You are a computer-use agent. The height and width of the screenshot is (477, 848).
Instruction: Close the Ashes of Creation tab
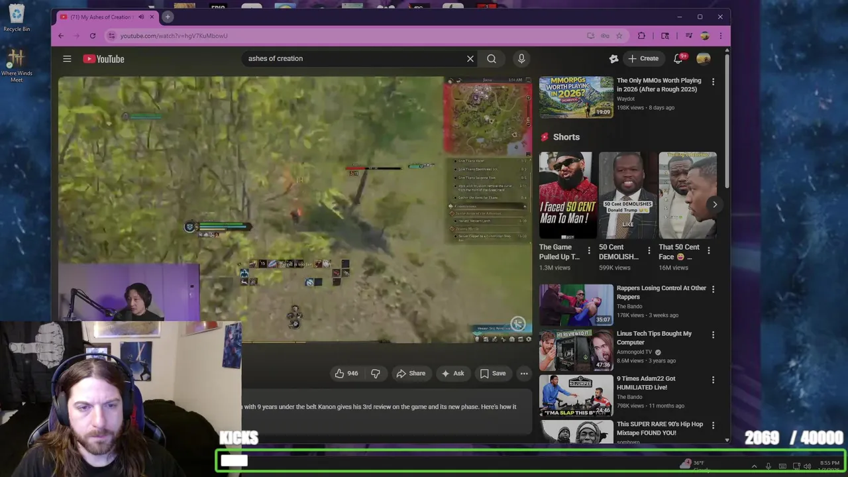pyautogui.click(x=152, y=17)
